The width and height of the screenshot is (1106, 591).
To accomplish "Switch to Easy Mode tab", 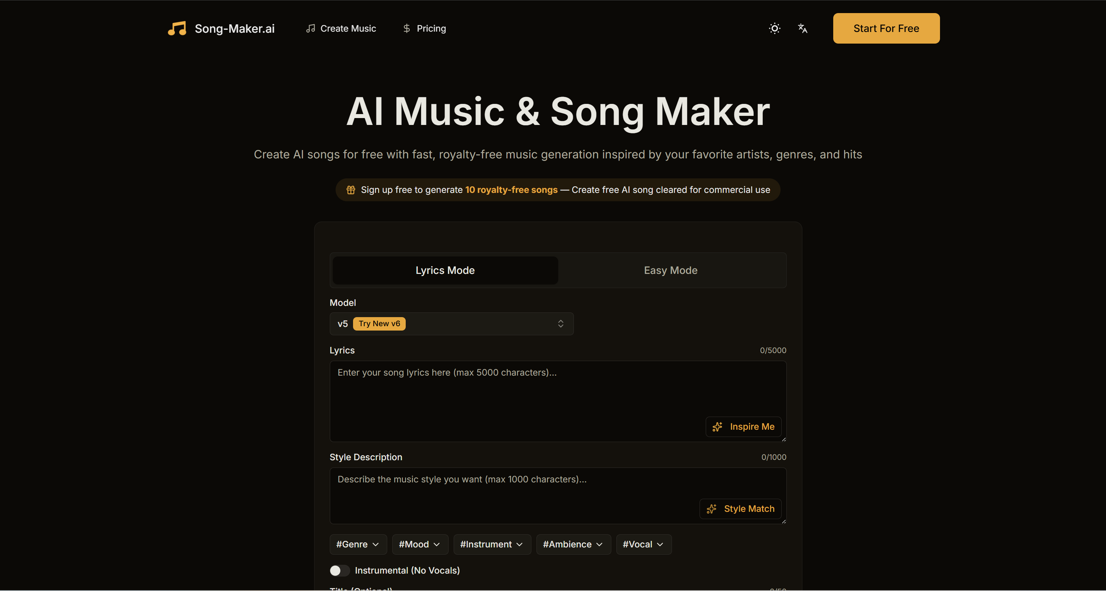I will click(x=670, y=270).
